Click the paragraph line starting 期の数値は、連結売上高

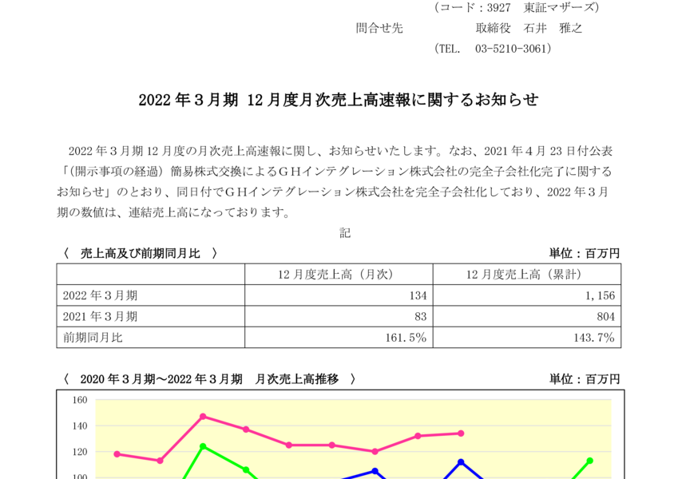pos(173,212)
